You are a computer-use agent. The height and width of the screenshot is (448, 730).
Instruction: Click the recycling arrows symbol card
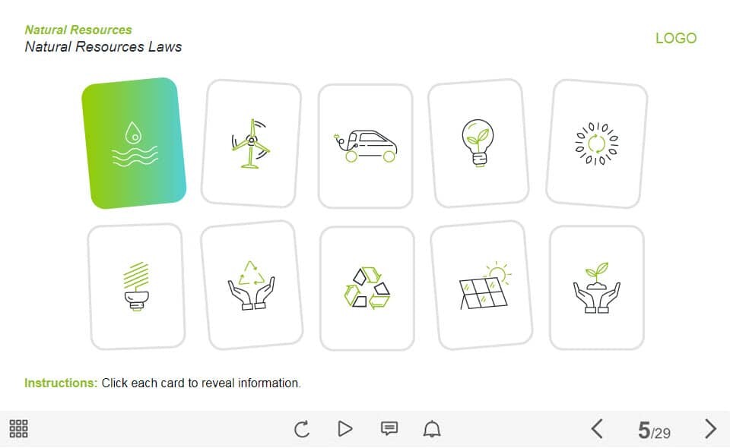pos(367,288)
